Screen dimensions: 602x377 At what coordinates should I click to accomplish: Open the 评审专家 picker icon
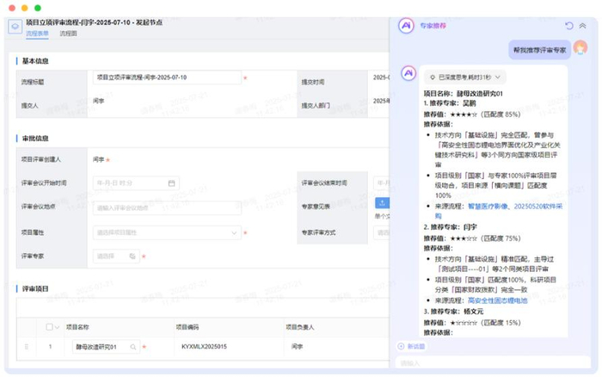pos(132,256)
